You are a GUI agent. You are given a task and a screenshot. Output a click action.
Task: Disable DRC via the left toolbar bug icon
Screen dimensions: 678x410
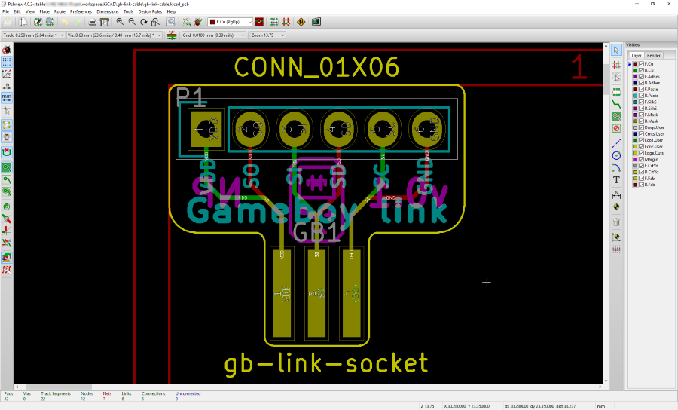tap(7, 50)
